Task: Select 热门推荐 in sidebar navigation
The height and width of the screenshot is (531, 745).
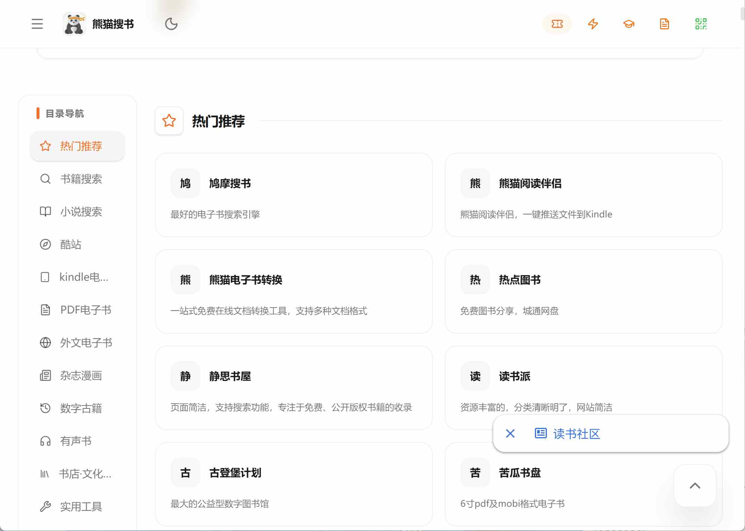Action: (x=77, y=146)
